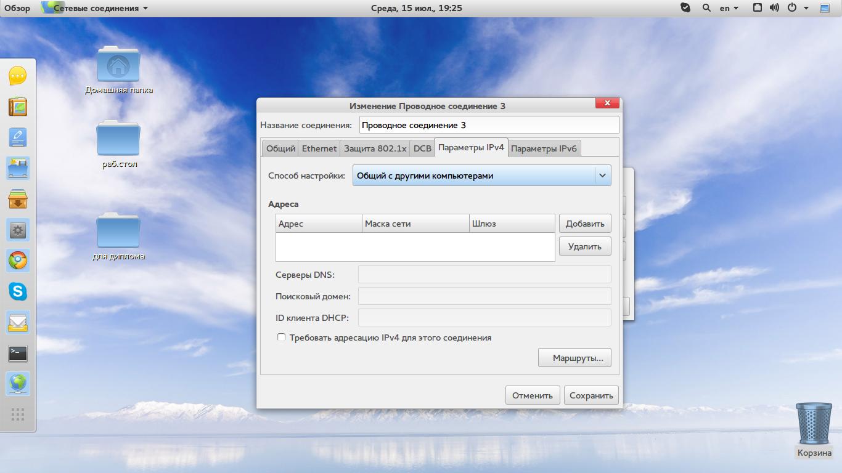The height and width of the screenshot is (473, 842).
Task: Open the Домашняя папка desktop folder
Action: tap(118, 70)
